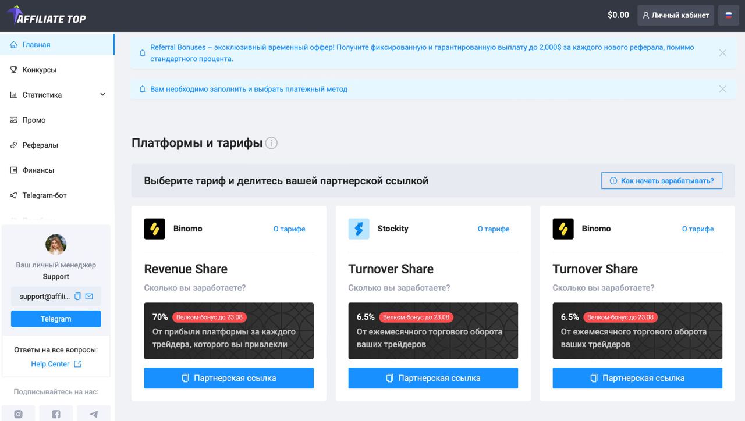The height and width of the screenshot is (421, 745).
Task: Click the image icon next to Промо
Action: [x=13, y=120]
